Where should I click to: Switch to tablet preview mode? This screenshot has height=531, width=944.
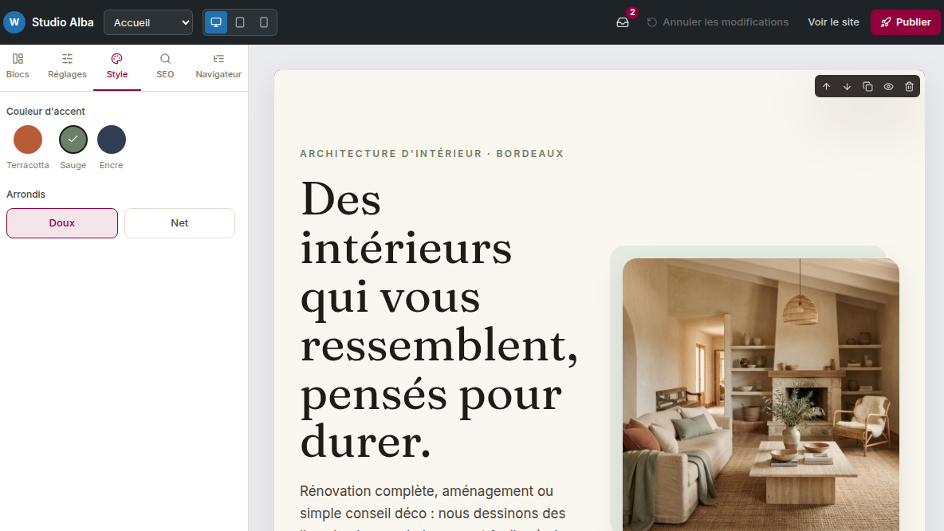[x=240, y=22]
